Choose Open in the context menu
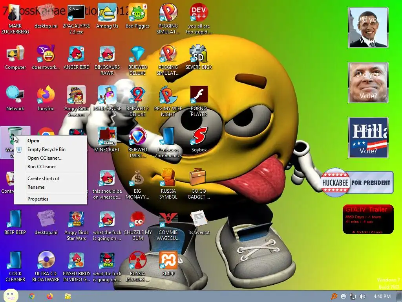The width and height of the screenshot is (402, 302). point(51,141)
